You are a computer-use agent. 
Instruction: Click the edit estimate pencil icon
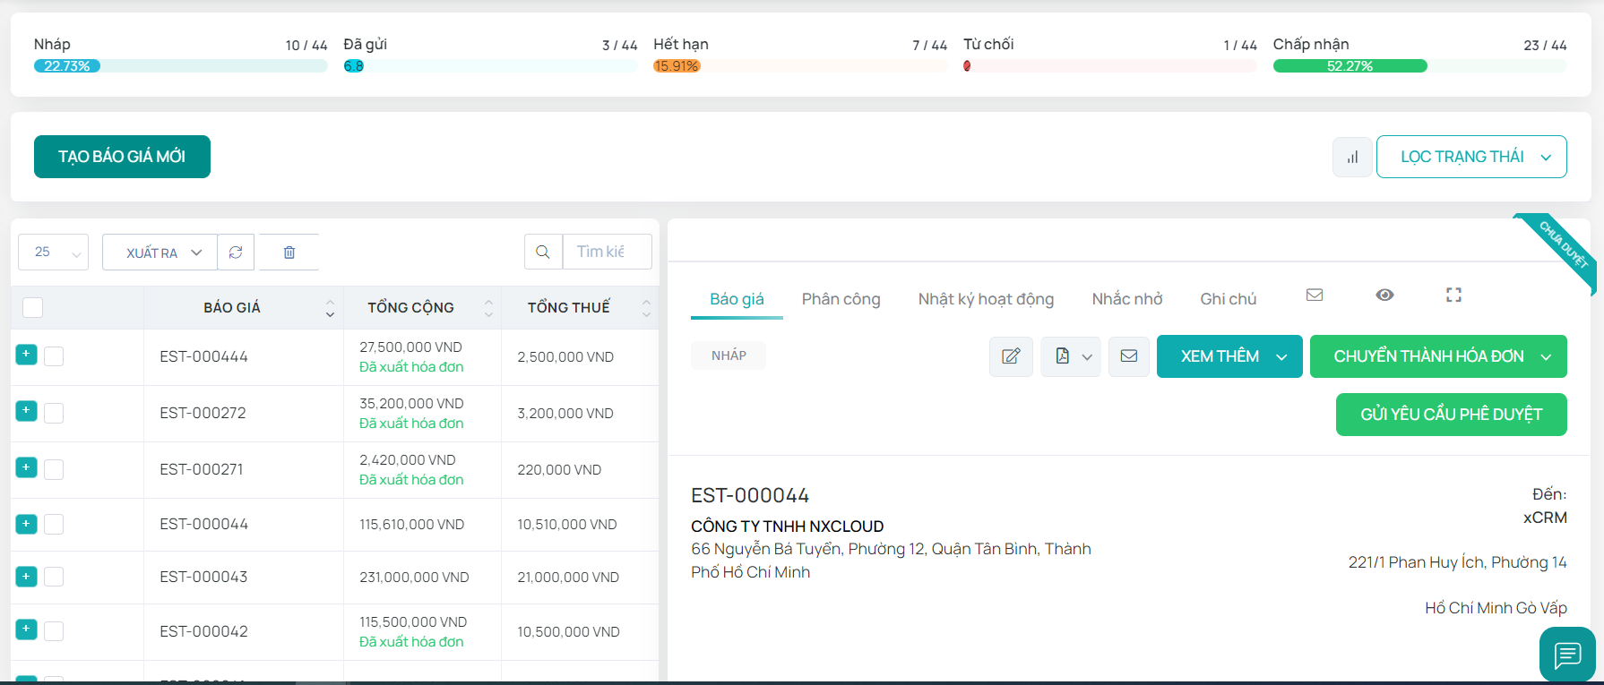pyautogui.click(x=1011, y=356)
